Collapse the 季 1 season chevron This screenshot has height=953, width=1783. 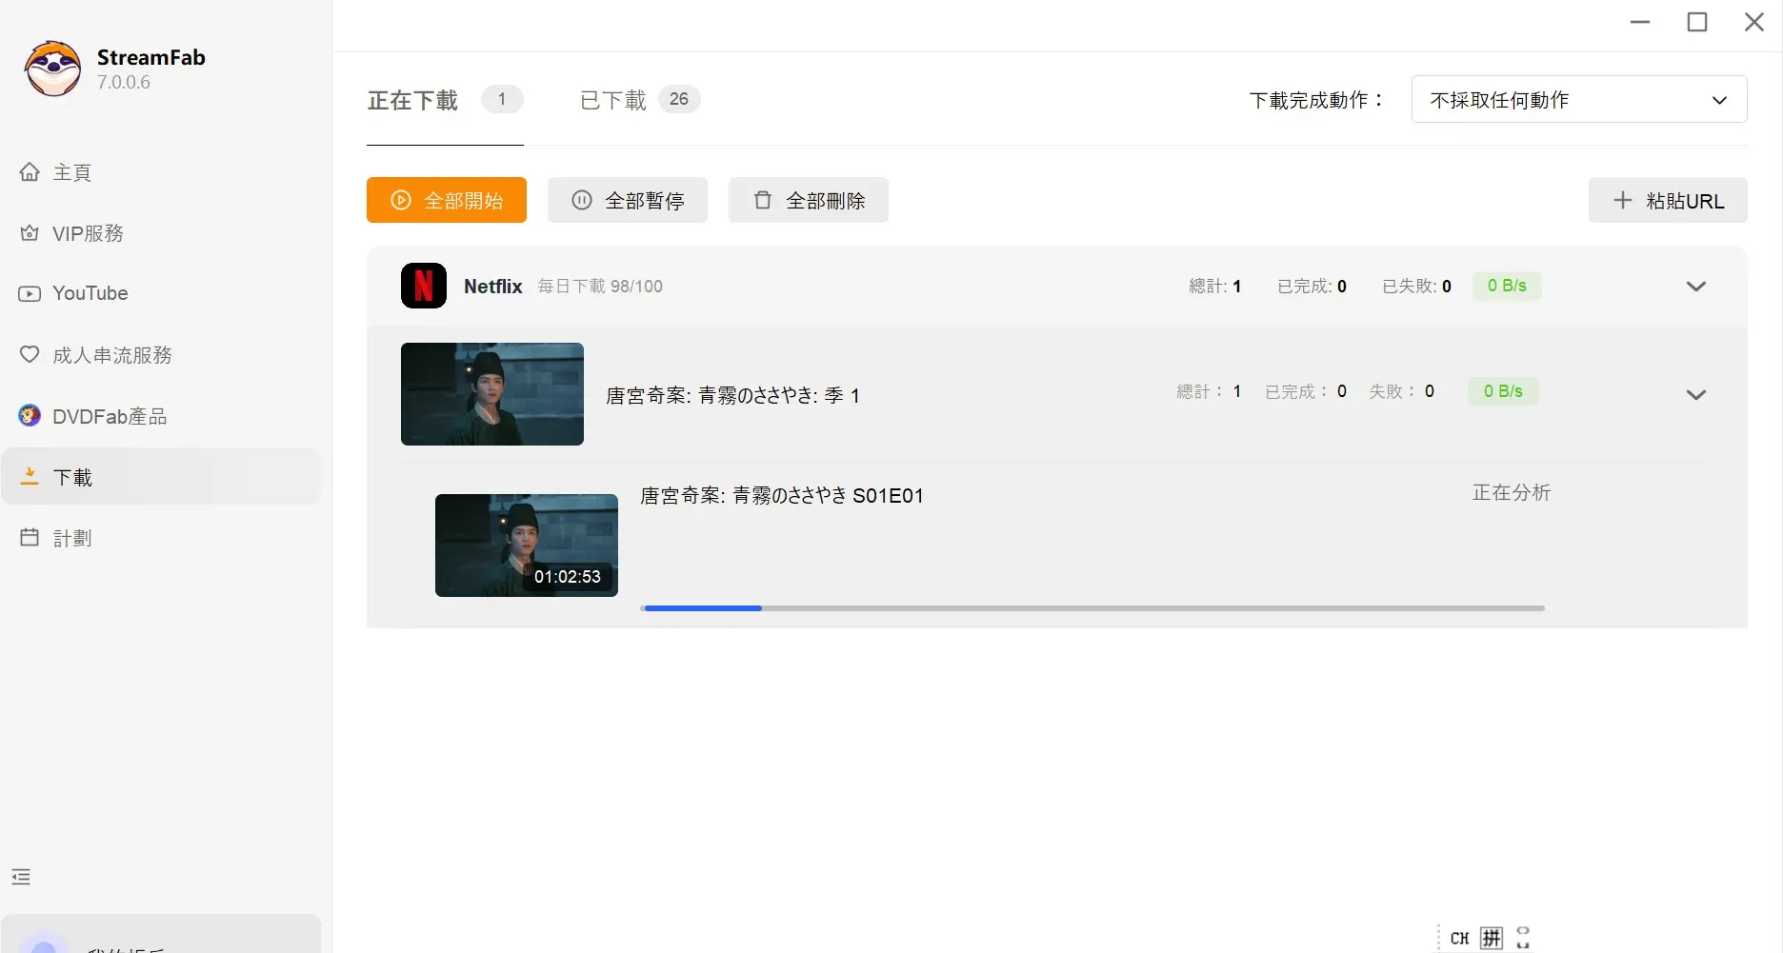coord(1696,394)
